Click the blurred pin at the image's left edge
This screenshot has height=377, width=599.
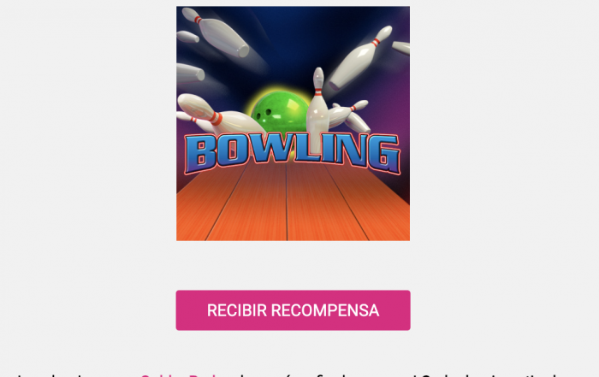(190, 73)
